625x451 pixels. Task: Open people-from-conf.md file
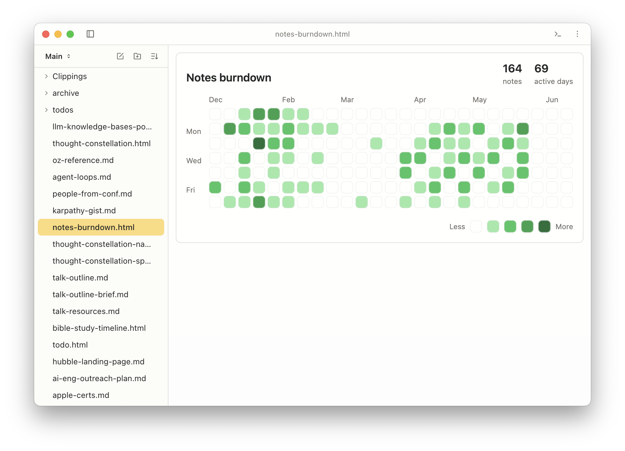(x=101, y=194)
